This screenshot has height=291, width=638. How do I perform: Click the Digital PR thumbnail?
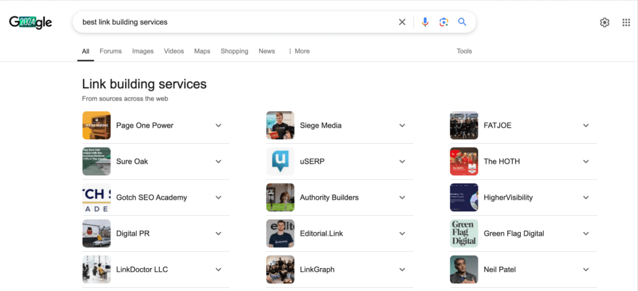[x=97, y=233]
